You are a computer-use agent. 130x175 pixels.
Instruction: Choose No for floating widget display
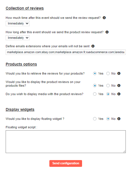pos(108,119)
